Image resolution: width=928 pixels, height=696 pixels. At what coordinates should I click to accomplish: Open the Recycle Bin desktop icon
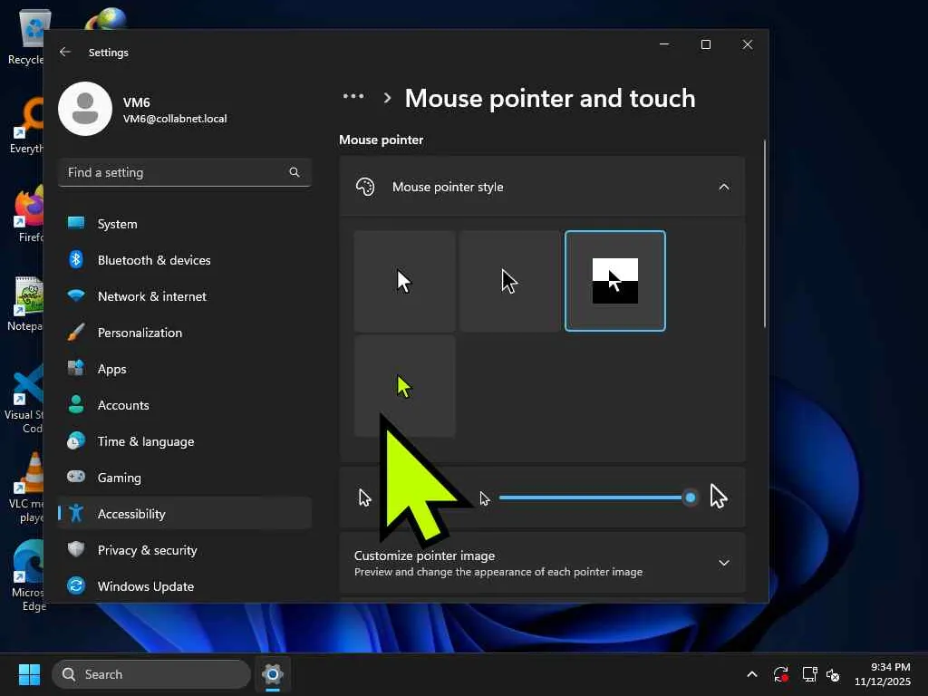pos(27,36)
